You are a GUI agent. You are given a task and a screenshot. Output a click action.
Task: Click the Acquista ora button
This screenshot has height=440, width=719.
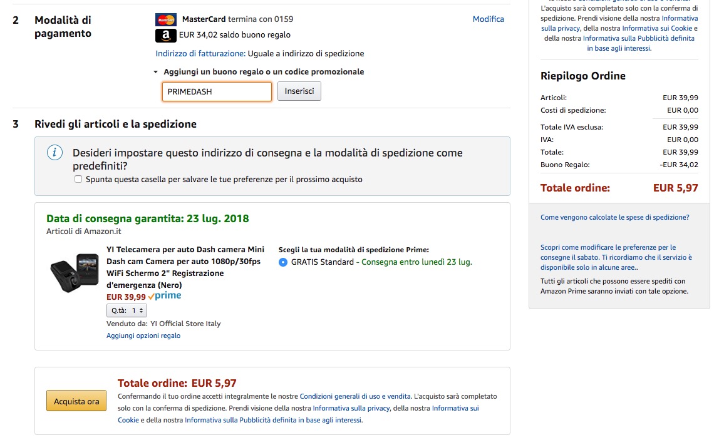pyautogui.click(x=76, y=401)
